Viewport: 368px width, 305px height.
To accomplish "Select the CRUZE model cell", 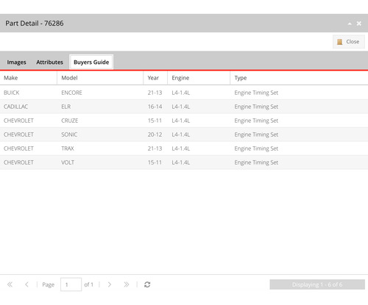I will [70, 121].
